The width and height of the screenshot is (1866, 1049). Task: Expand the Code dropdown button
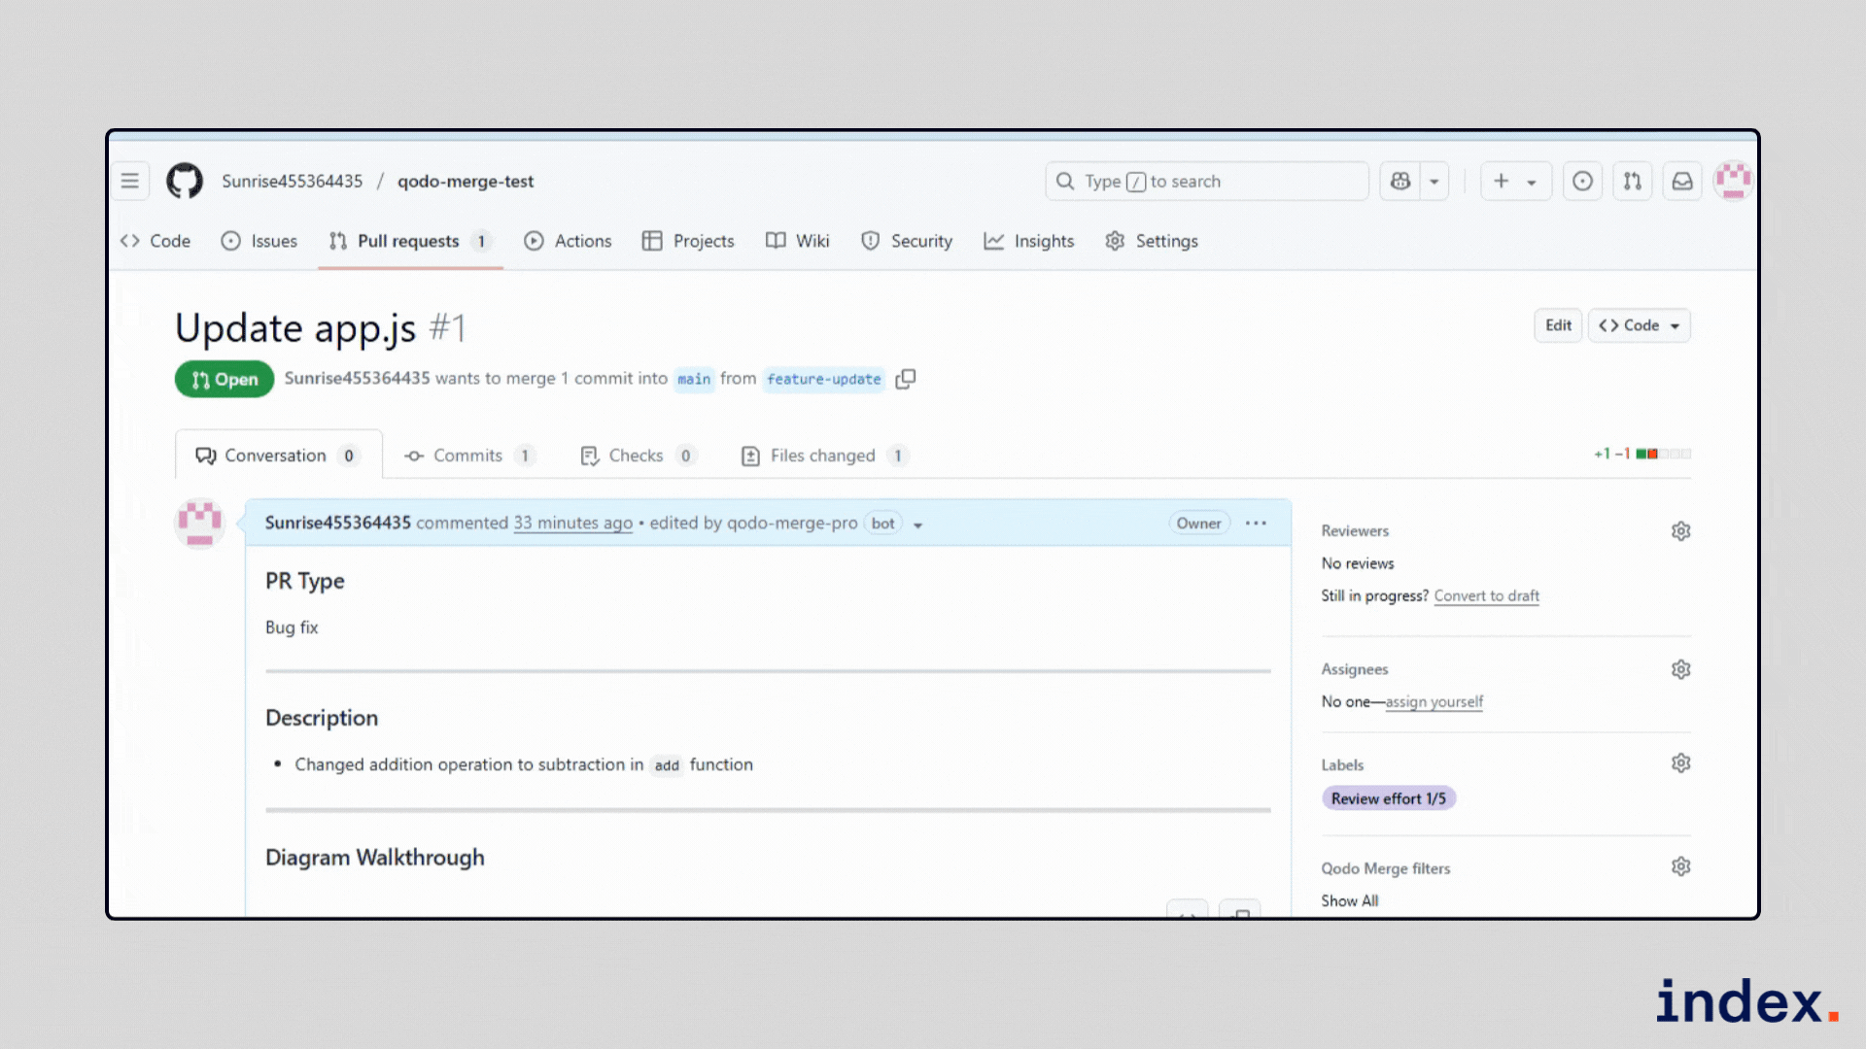click(1640, 325)
